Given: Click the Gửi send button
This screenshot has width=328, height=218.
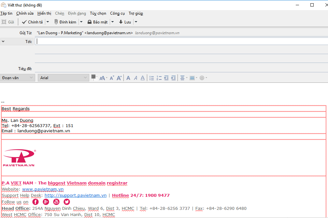Looking at the screenshot, I should coord(8,22).
